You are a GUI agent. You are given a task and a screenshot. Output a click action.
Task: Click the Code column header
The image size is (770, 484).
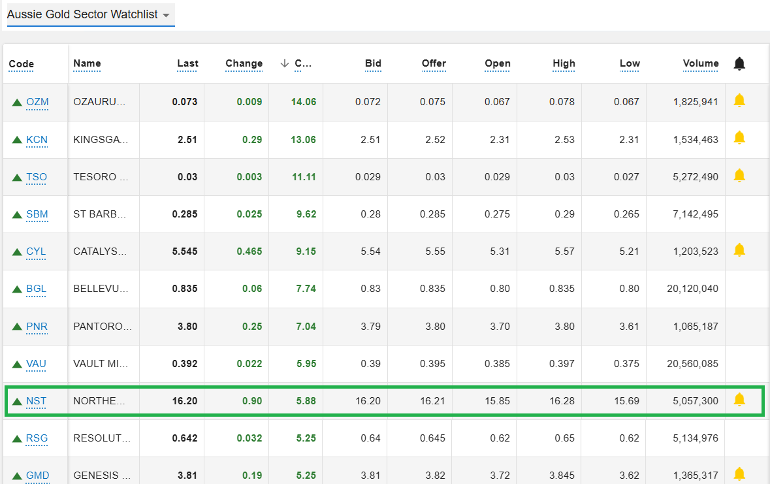pyautogui.click(x=22, y=64)
